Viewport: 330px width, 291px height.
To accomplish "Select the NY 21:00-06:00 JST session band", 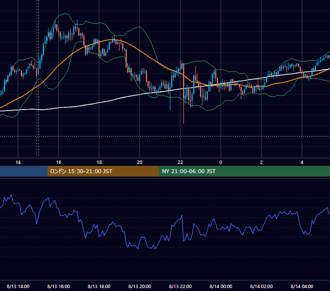I will coord(244,171).
